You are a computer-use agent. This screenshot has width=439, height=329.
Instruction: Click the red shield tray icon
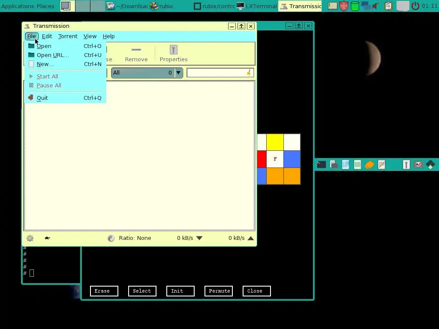344,6
